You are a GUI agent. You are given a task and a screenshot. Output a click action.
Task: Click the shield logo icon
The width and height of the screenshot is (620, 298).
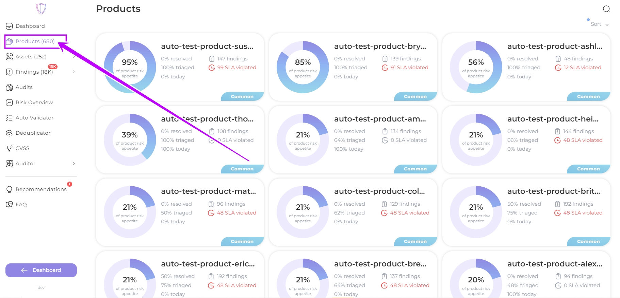41,9
